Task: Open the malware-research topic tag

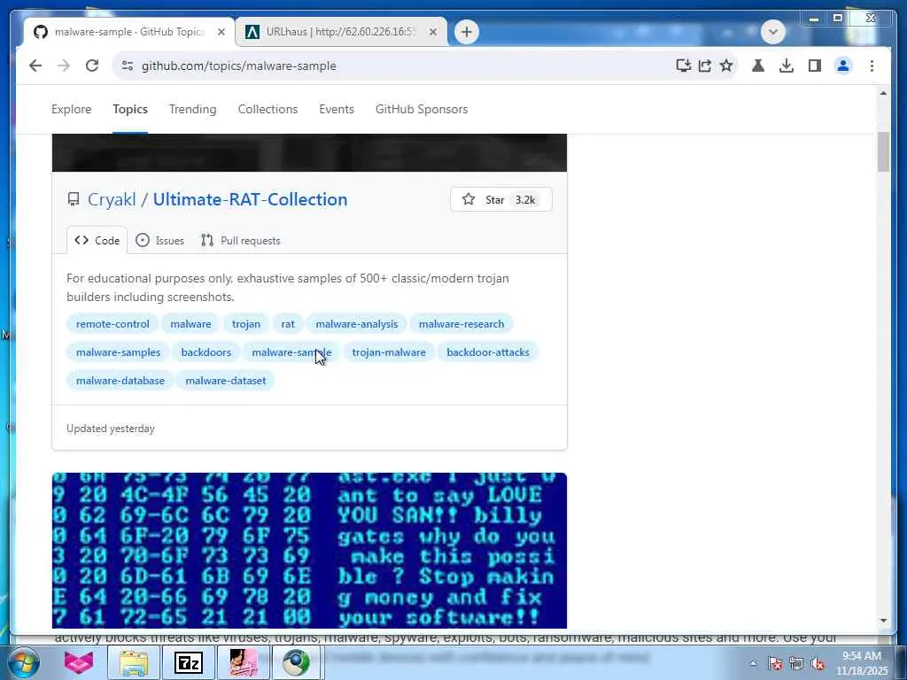Action: click(461, 324)
